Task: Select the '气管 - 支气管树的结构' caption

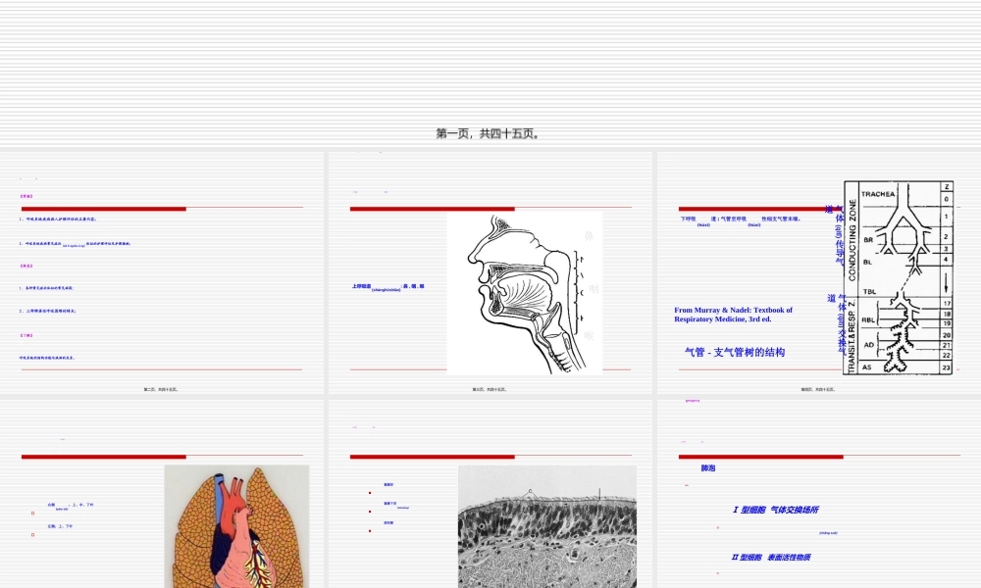Action: pyautogui.click(x=735, y=352)
